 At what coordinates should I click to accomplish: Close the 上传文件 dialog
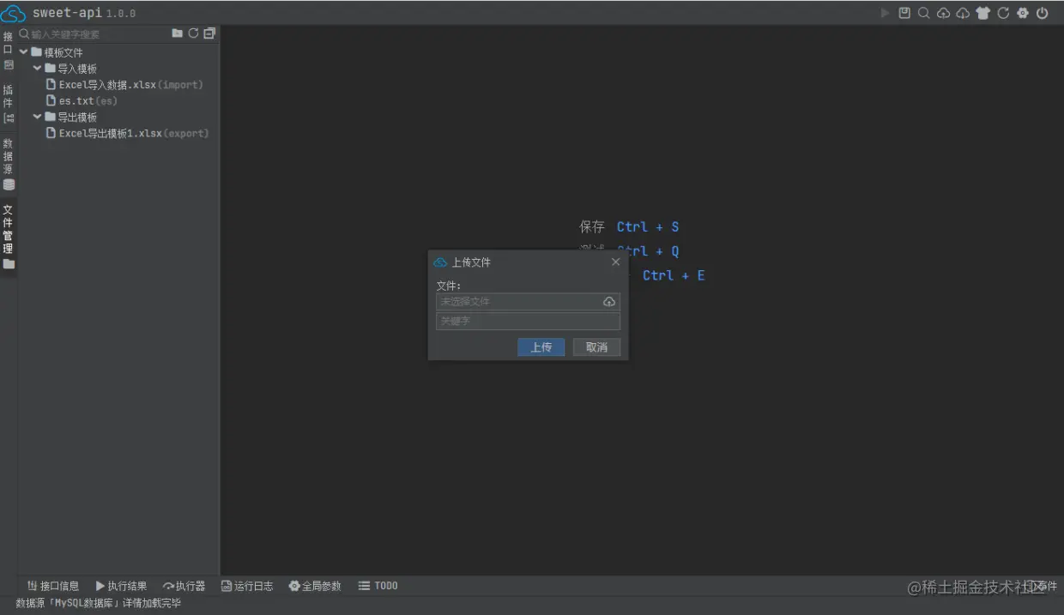pyautogui.click(x=615, y=262)
